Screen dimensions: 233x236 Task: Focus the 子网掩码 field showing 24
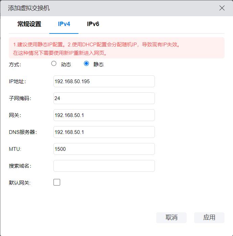104,98
